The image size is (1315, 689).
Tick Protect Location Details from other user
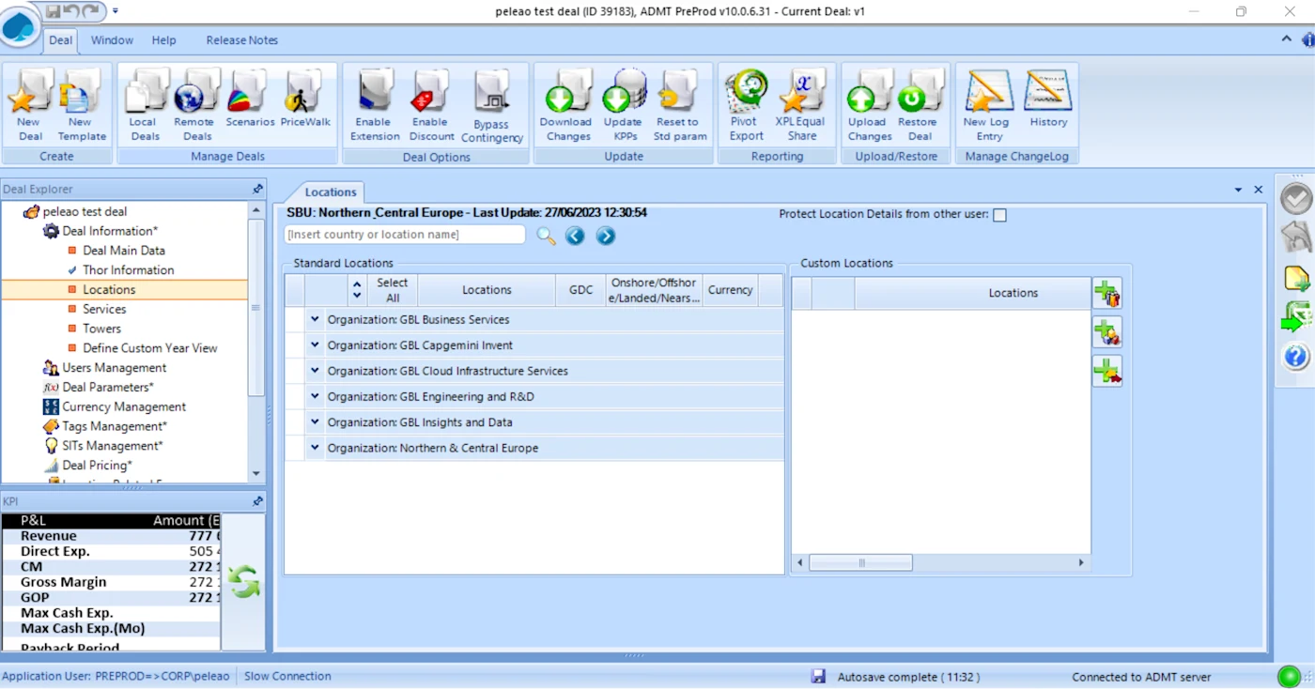point(999,215)
